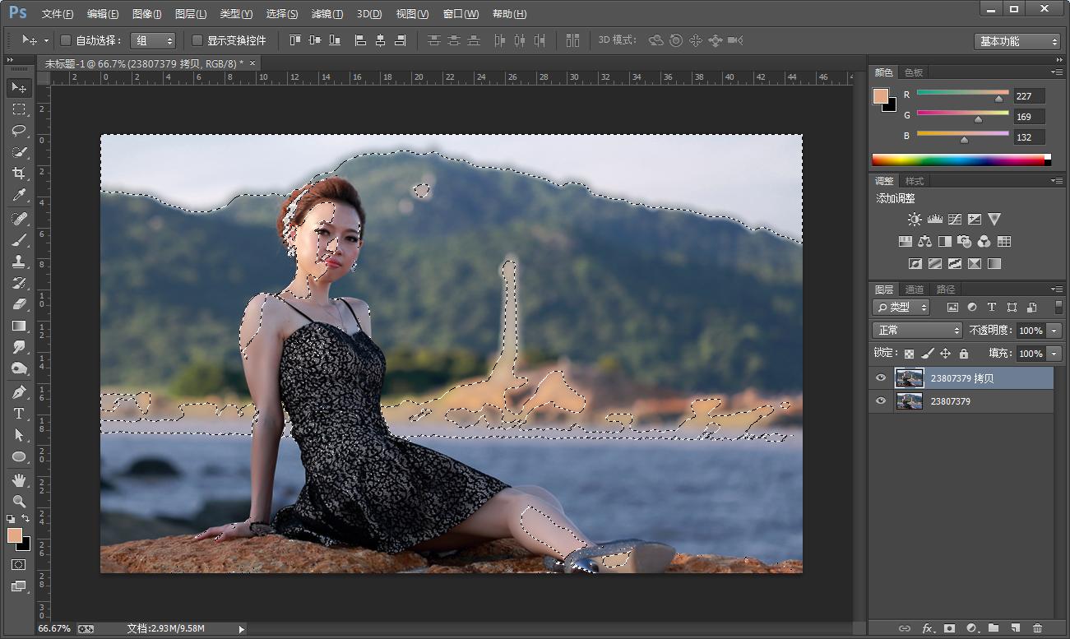Select the Pen tool
1070x639 pixels.
coord(18,391)
